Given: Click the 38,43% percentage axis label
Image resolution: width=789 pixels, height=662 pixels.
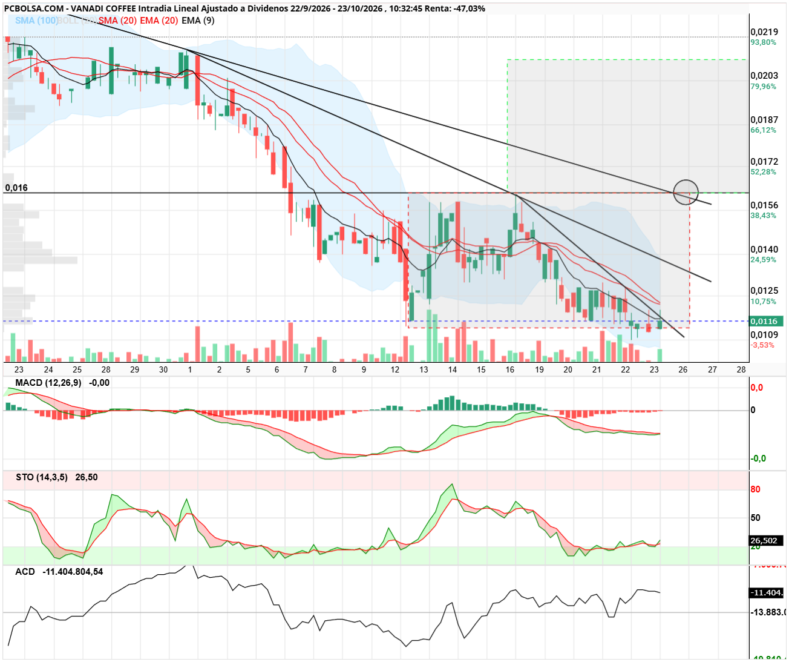Looking at the screenshot, I should point(764,216).
